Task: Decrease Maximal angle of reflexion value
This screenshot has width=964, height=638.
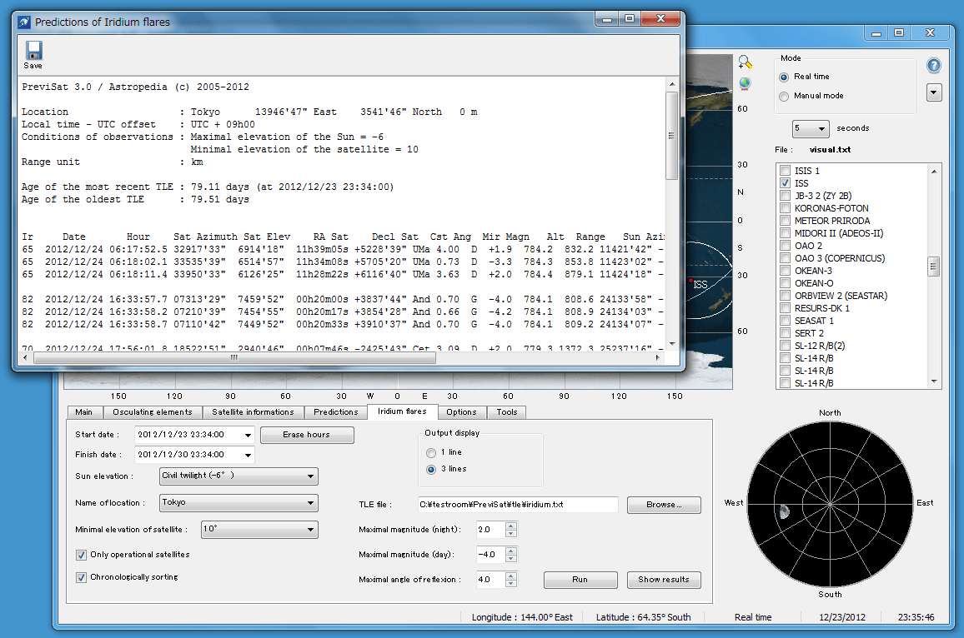Action: pos(511,584)
